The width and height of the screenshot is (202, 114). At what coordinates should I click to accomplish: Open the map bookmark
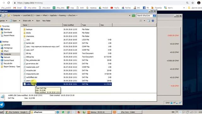(70, 8)
